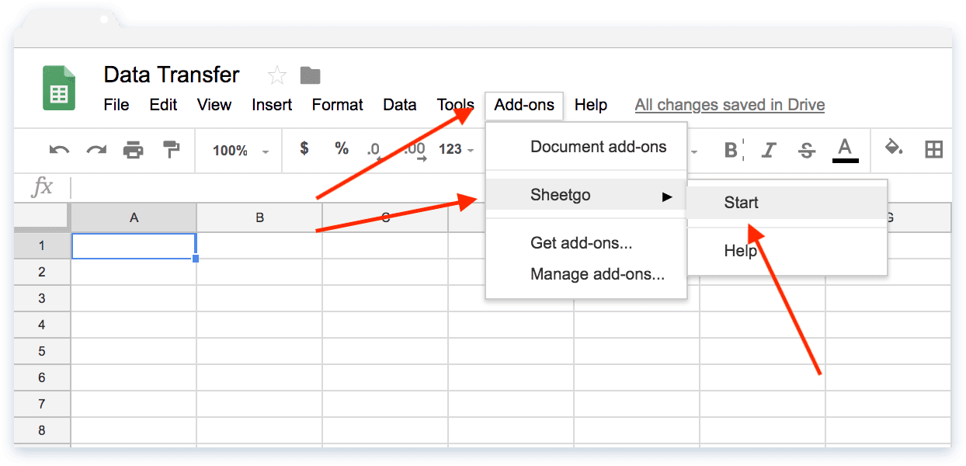
Task: Format as percent with % icon
Action: pos(342,148)
